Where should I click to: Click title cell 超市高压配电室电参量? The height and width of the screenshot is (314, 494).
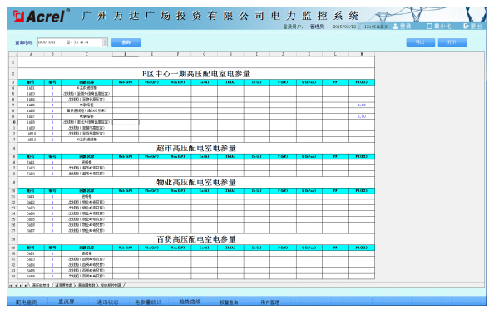(x=196, y=148)
